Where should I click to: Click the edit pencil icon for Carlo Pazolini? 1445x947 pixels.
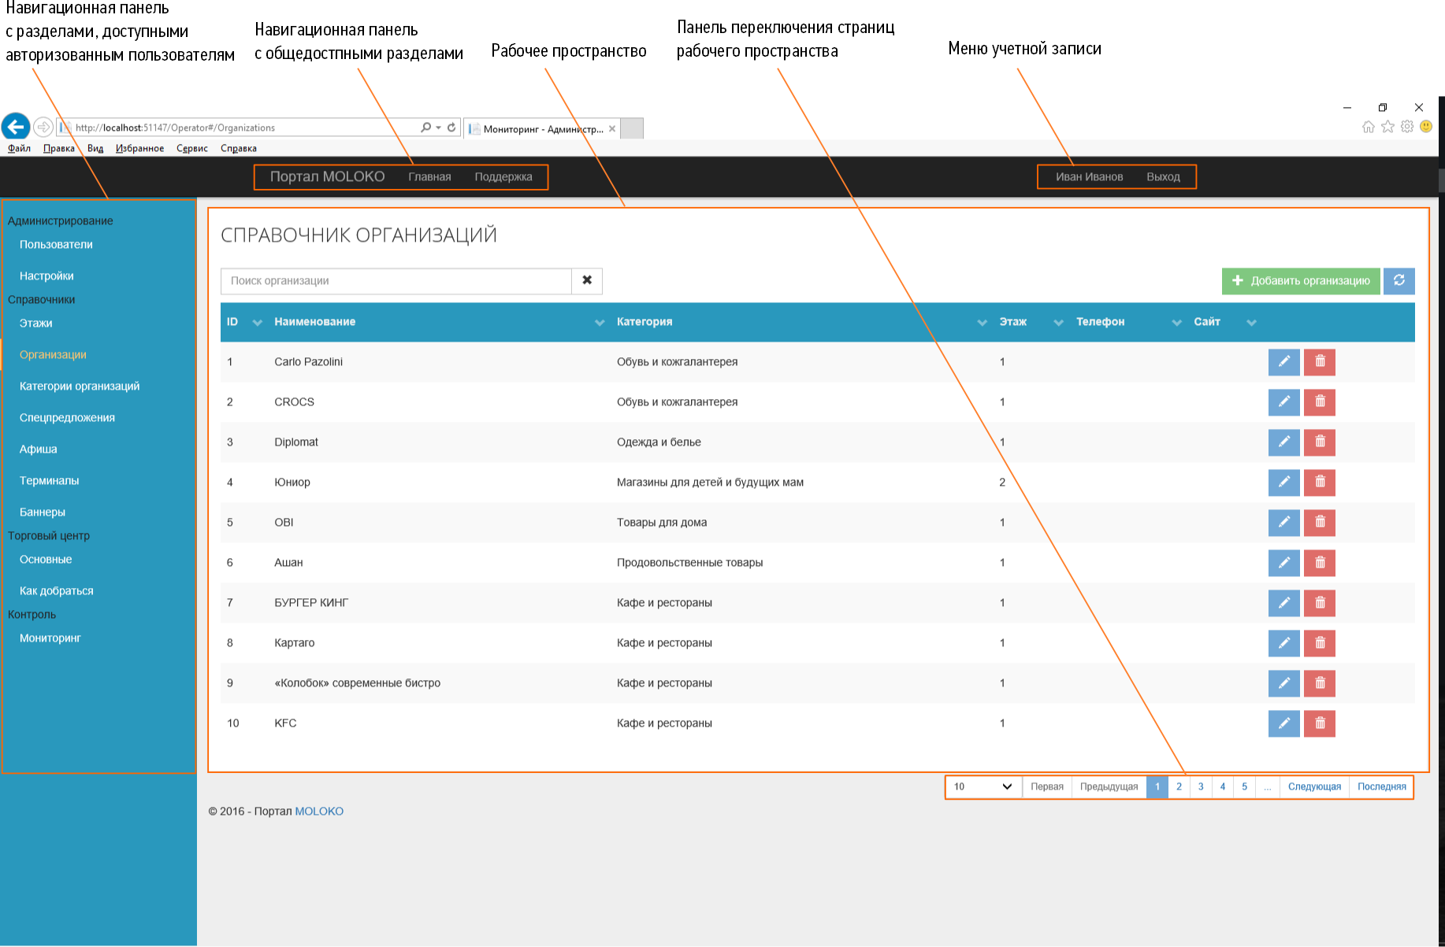click(x=1283, y=362)
